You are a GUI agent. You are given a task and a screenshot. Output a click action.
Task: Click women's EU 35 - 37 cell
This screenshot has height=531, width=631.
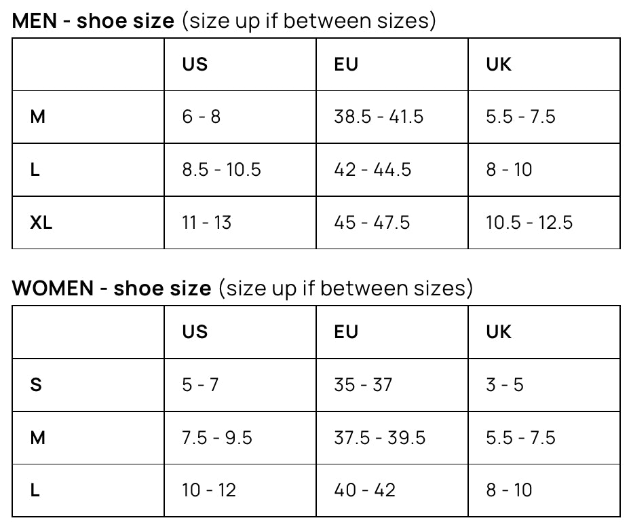tap(363, 385)
